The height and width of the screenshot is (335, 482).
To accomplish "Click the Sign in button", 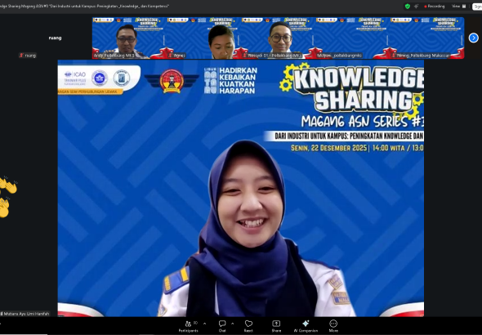I will tap(477, 7).
